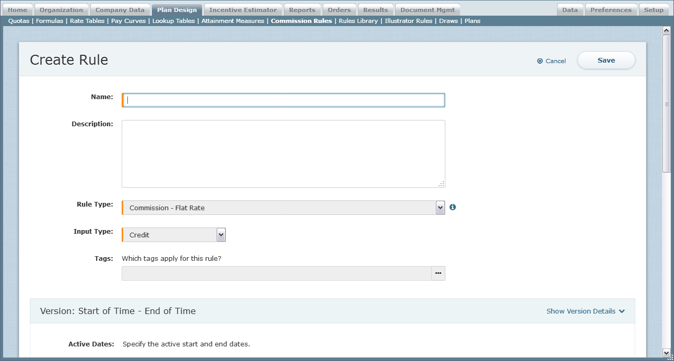Open the Reports tab
This screenshot has width=674, height=361.
pos(302,10)
